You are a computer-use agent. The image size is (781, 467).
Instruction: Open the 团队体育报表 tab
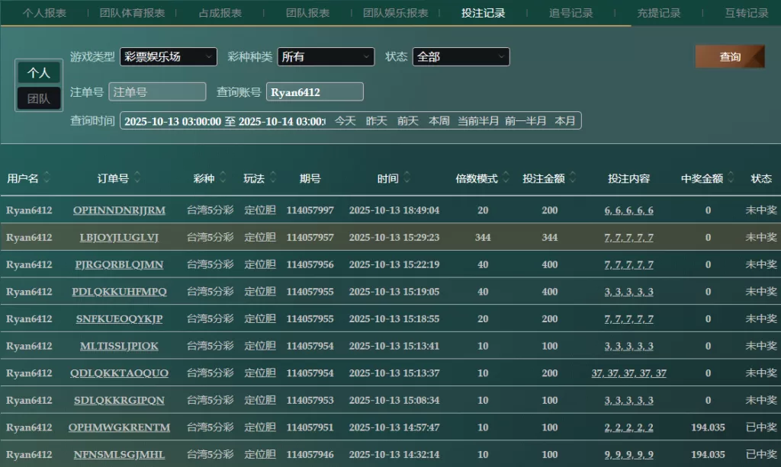coord(132,13)
